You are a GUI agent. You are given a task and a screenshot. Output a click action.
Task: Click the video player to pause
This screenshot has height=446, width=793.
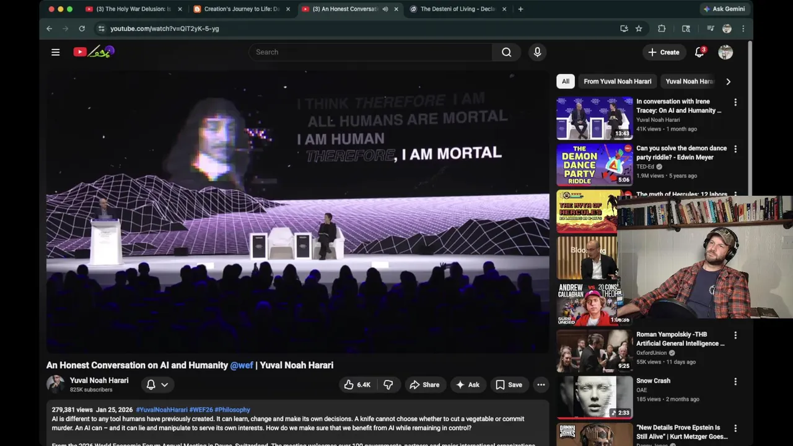(x=297, y=211)
